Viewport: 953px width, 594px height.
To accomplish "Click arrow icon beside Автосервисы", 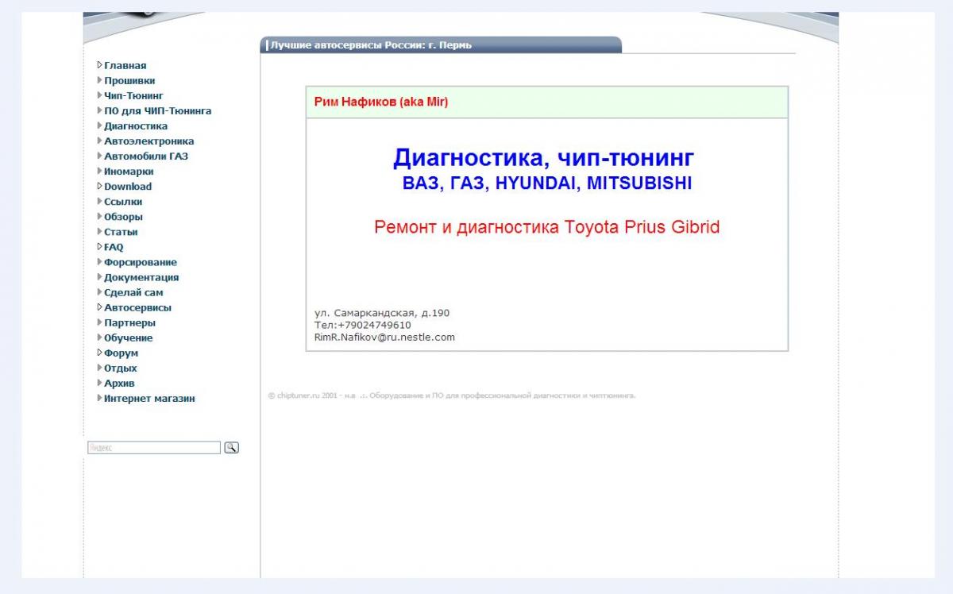I will pyautogui.click(x=99, y=307).
